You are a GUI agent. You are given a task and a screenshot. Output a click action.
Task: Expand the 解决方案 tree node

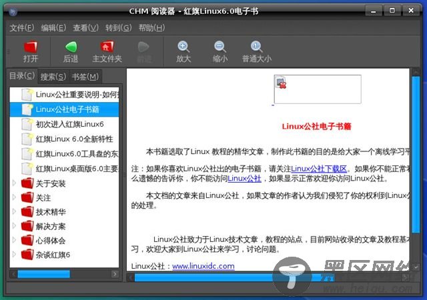click(x=15, y=226)
